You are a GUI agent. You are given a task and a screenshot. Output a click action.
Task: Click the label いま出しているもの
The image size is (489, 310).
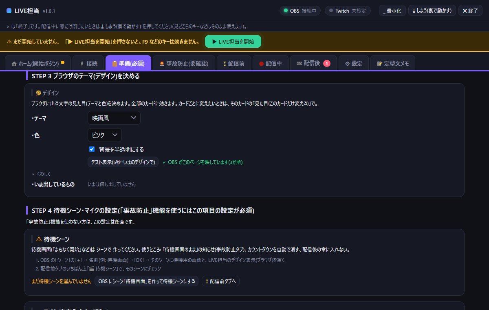pos(53,184)
